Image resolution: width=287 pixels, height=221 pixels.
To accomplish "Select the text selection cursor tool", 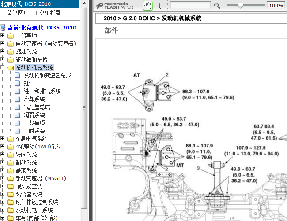I will point(160,6).
